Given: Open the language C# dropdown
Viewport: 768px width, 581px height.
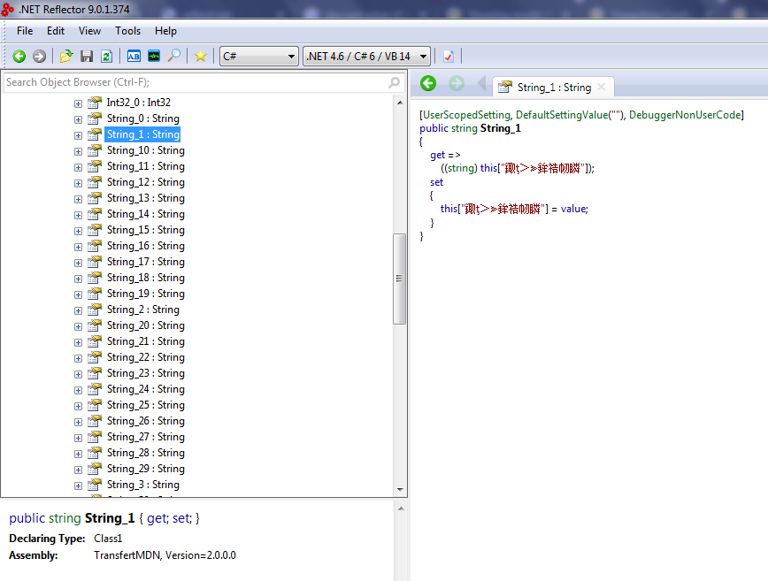Looking at the screenshot, I should [259, 57].
